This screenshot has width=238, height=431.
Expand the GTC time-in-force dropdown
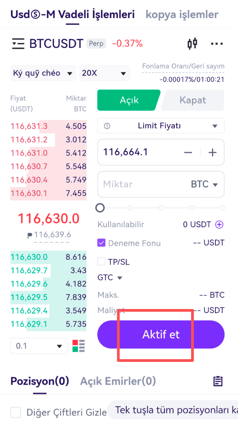pos(110,278)
